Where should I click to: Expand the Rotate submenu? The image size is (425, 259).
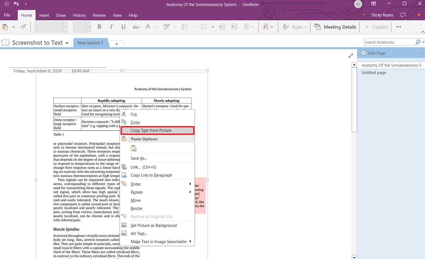tap(157, 192)
